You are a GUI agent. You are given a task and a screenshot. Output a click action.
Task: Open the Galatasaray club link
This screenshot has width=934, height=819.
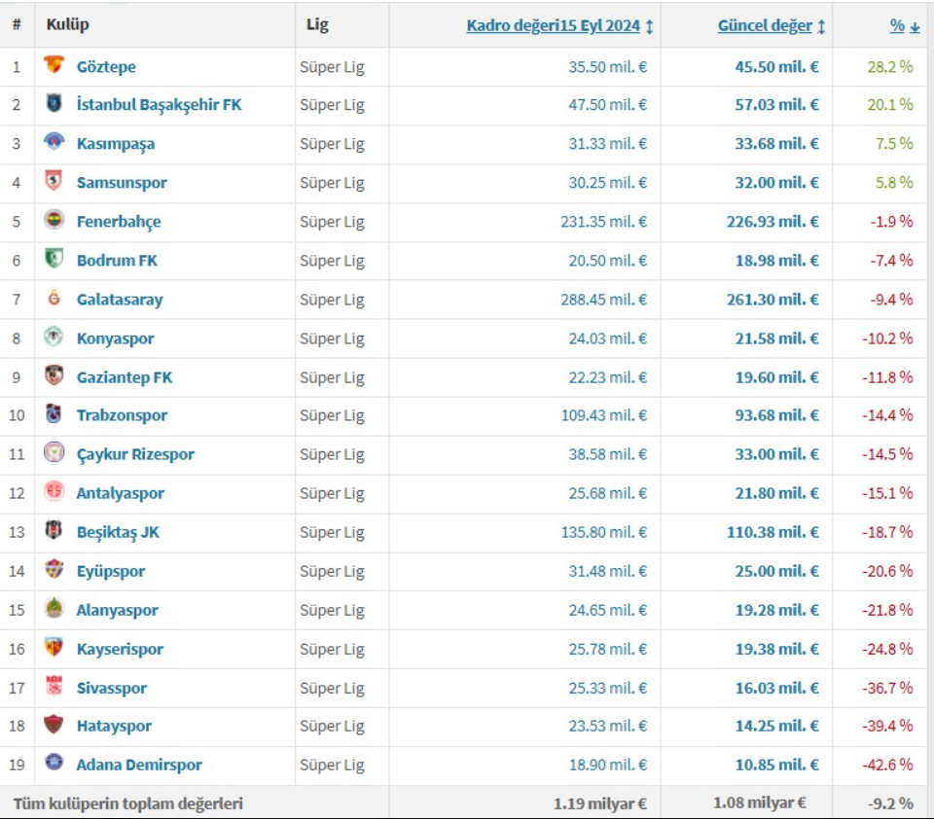point(120,300)
